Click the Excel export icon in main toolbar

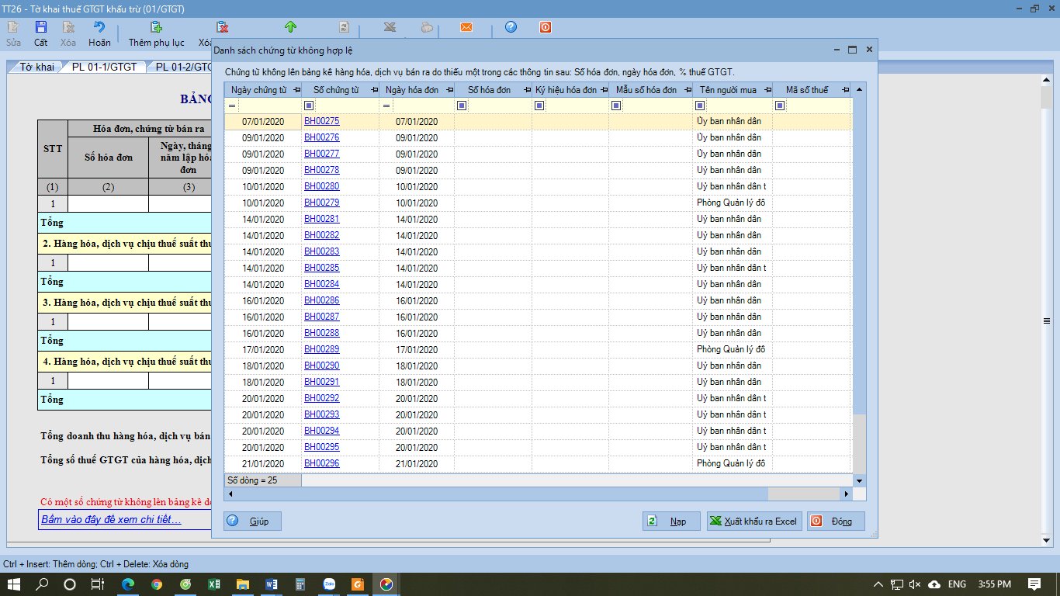390,27
